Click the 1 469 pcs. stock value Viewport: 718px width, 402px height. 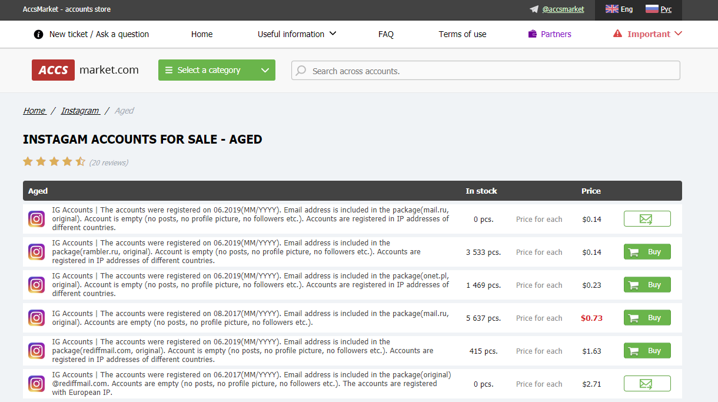(484, 285)
